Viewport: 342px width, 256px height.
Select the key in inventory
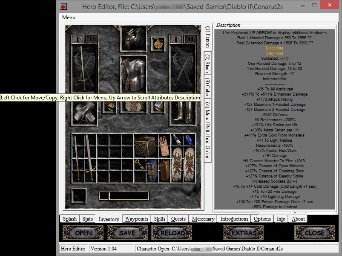pos(140,164)
